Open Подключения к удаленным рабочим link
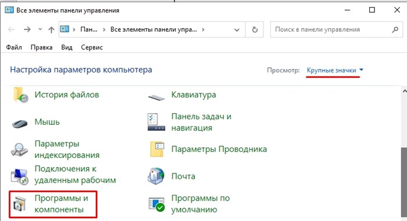 75,175
